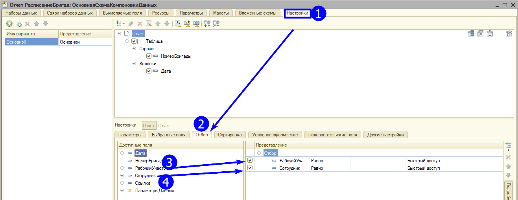The width and height of the screenshot is (518, 200).
Task: Uncheck the Таблица checkbox
Action: coord(134,41)
